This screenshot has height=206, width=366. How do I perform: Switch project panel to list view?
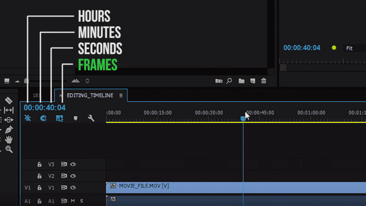(7, 81)
